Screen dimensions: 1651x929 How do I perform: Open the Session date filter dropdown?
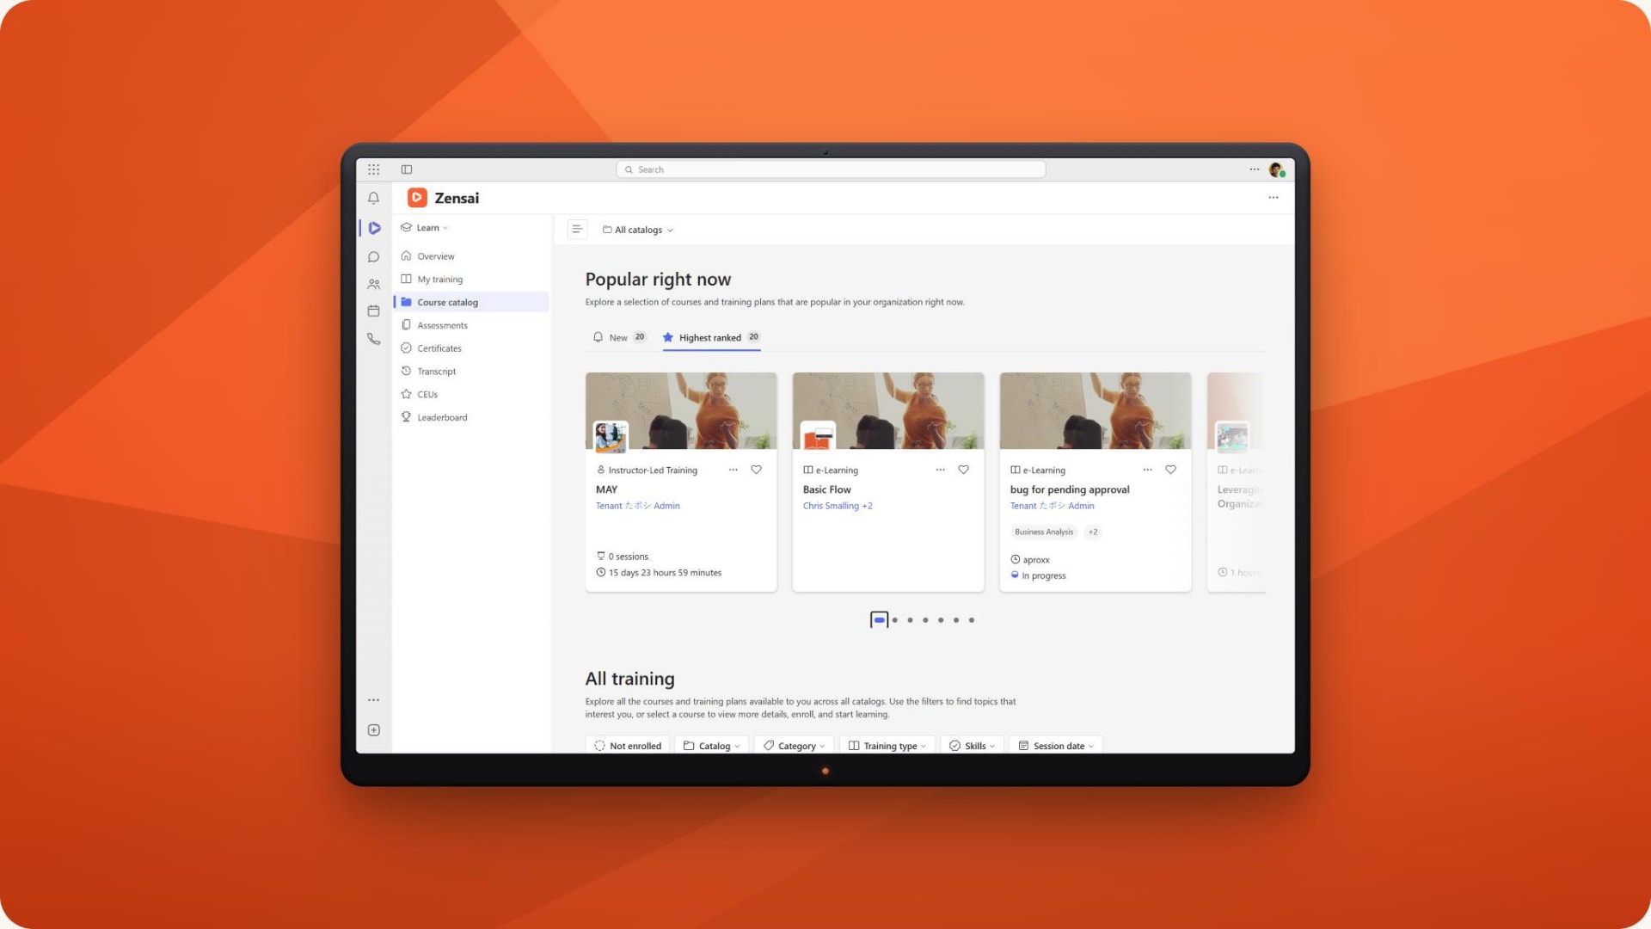[x=1056, y=746]
